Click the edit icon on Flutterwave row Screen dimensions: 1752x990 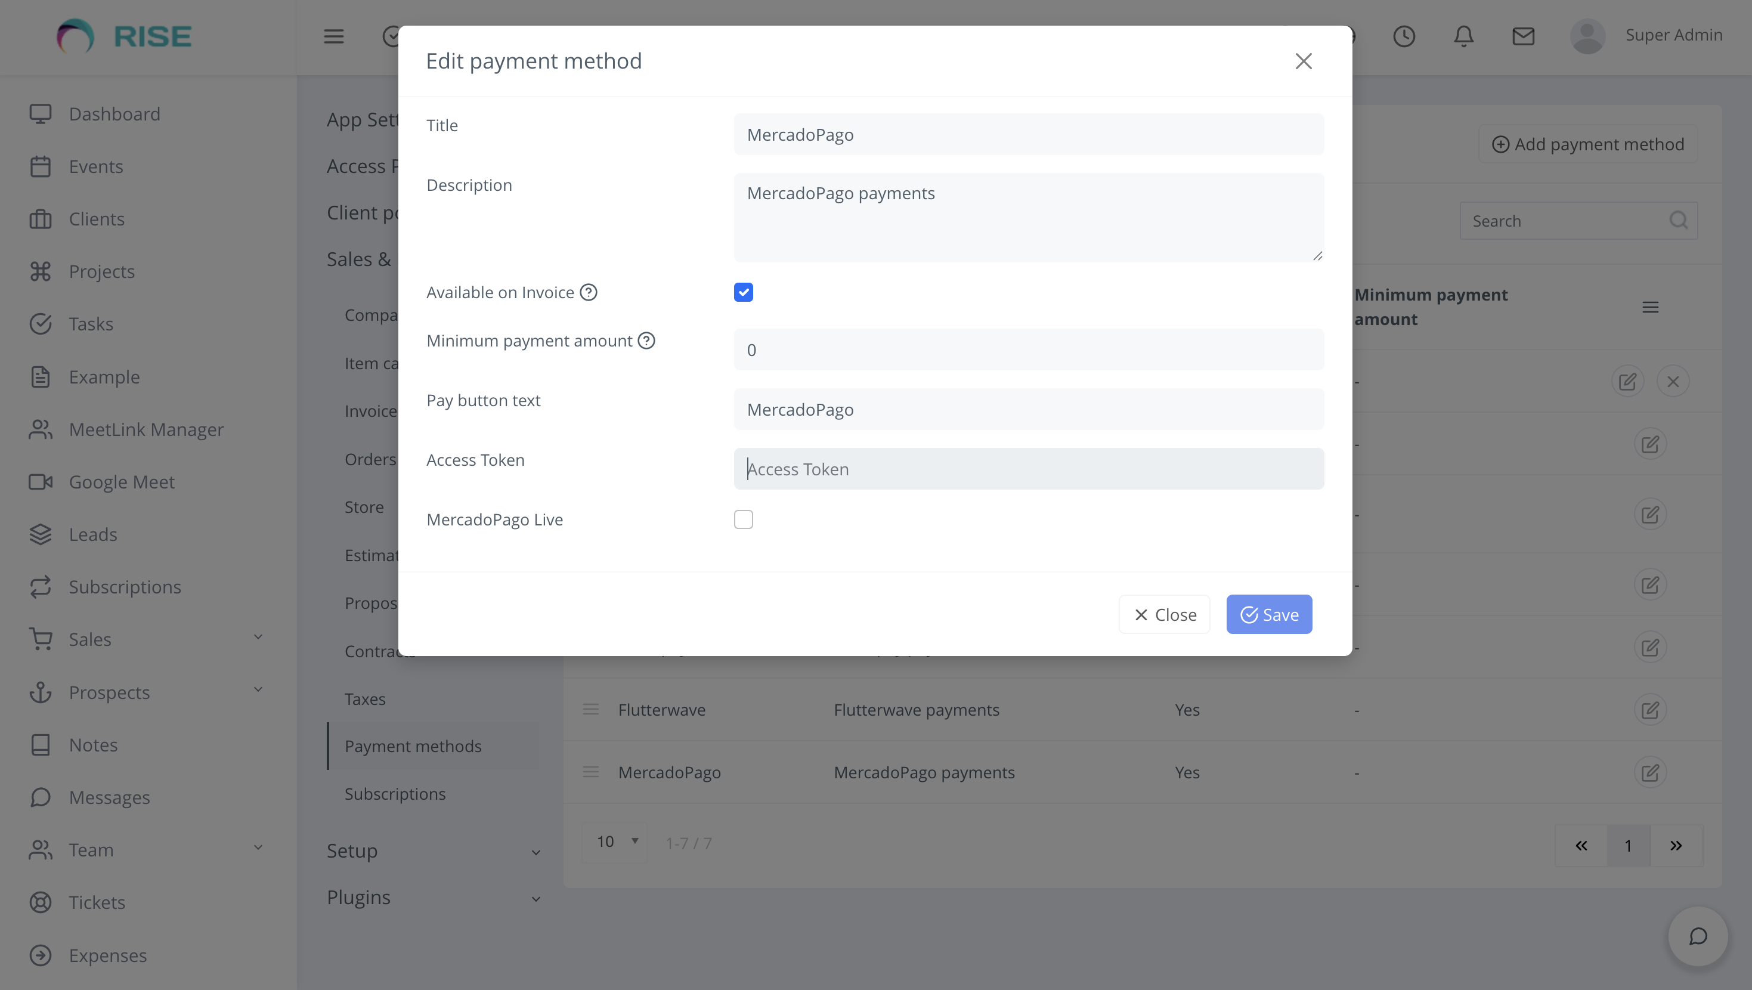tap(1651, 710)
